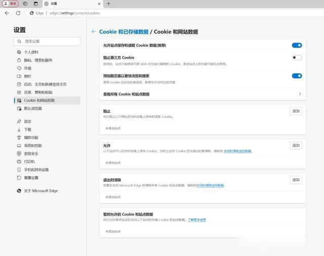324x256 pixels.
Task: Click the 外观 palette icon
Action: point(19,68)
